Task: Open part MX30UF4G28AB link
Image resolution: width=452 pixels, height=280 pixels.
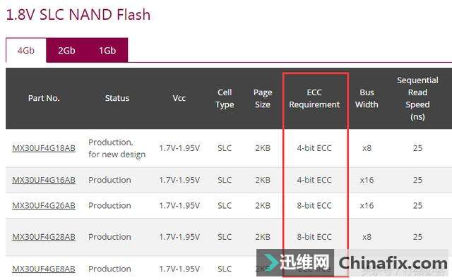Action: [44, 237]
